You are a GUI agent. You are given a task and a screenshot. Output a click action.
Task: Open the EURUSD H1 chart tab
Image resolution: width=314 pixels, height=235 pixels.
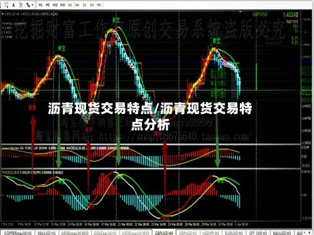click(234, 232)
